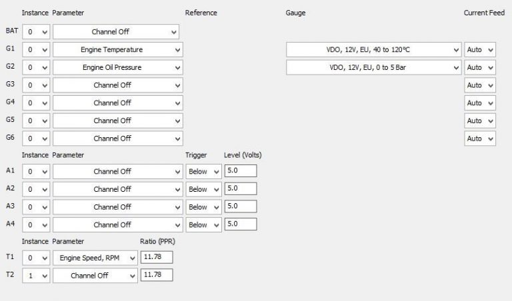Click the A3 Level volts field
The width and height of the screenshot is (512, 301).
click(x=241, y=206)
